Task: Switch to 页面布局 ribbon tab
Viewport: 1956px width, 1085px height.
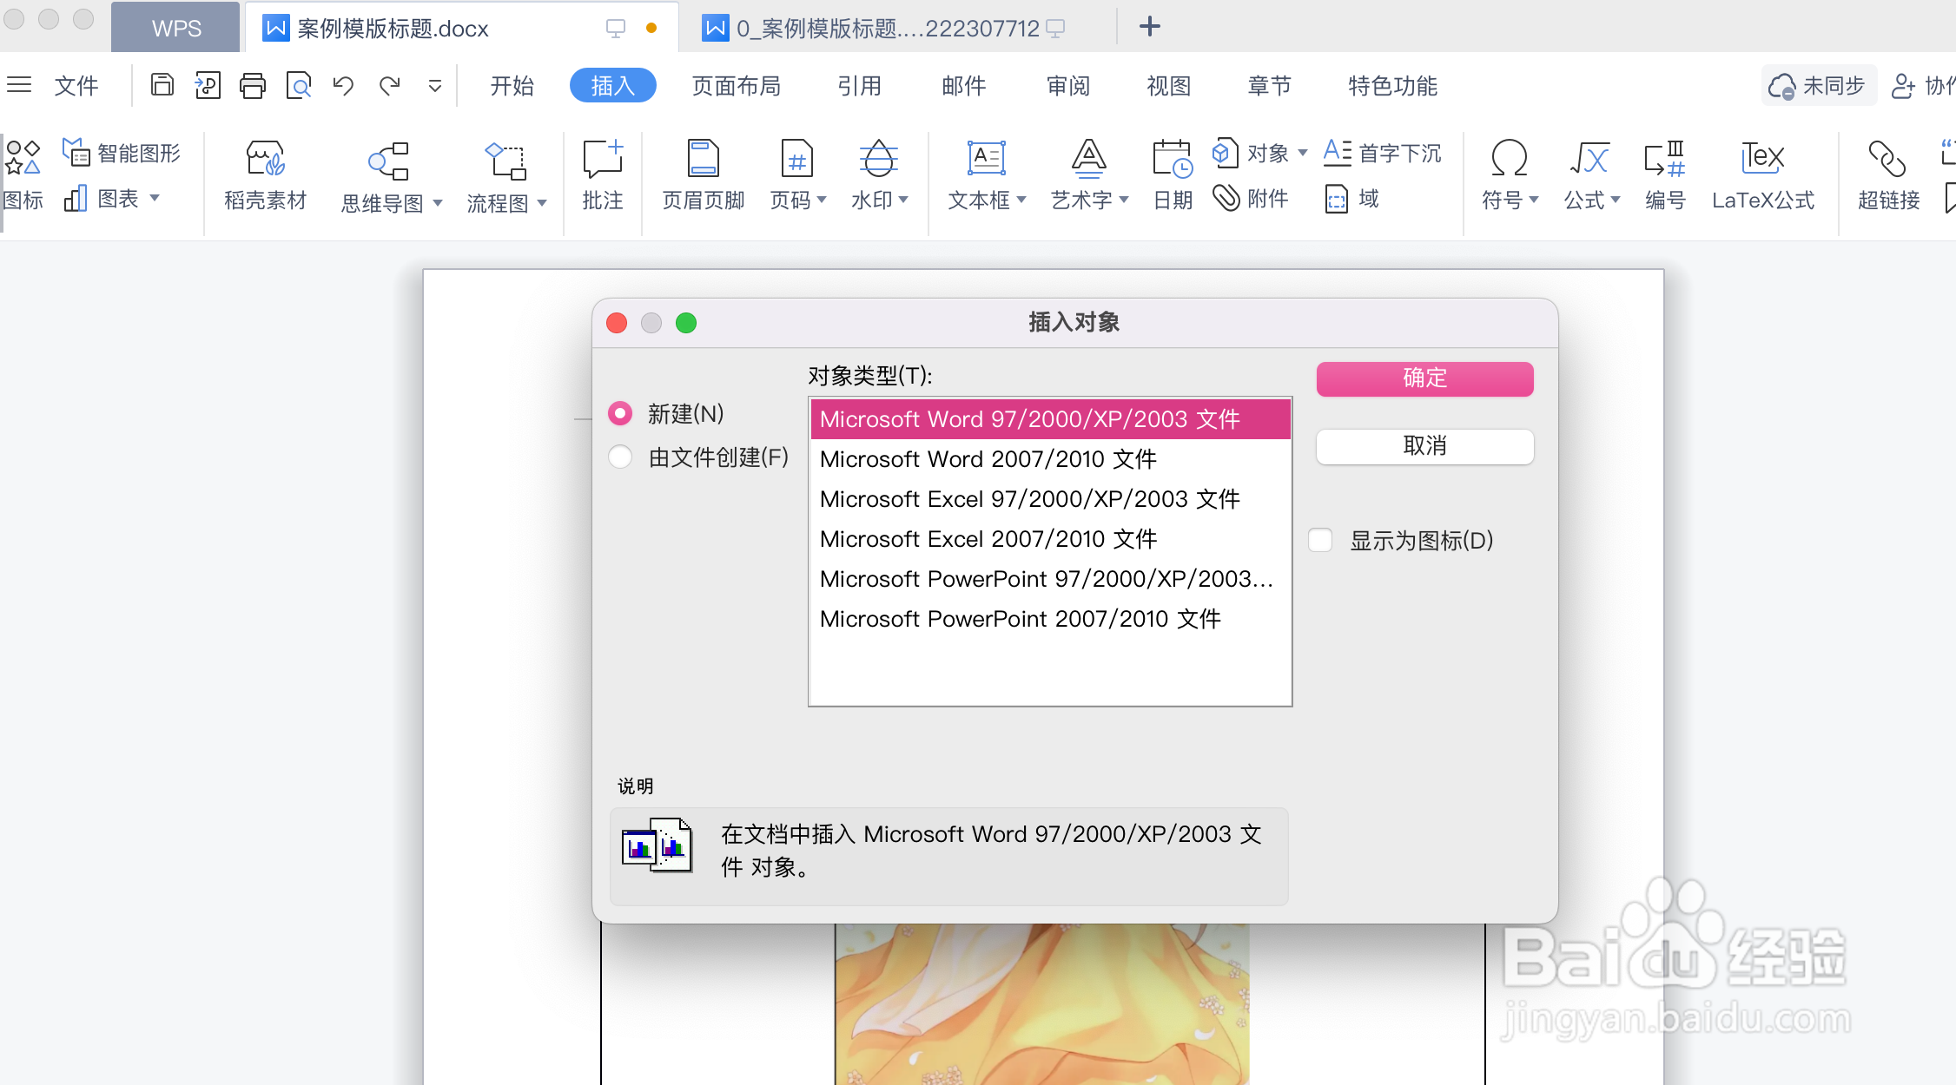Action: click(736, 85)
